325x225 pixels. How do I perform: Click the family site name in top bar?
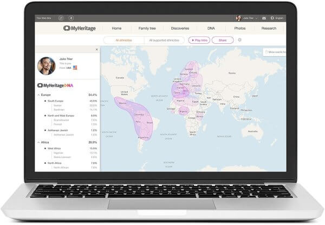[x=44, y=18]
